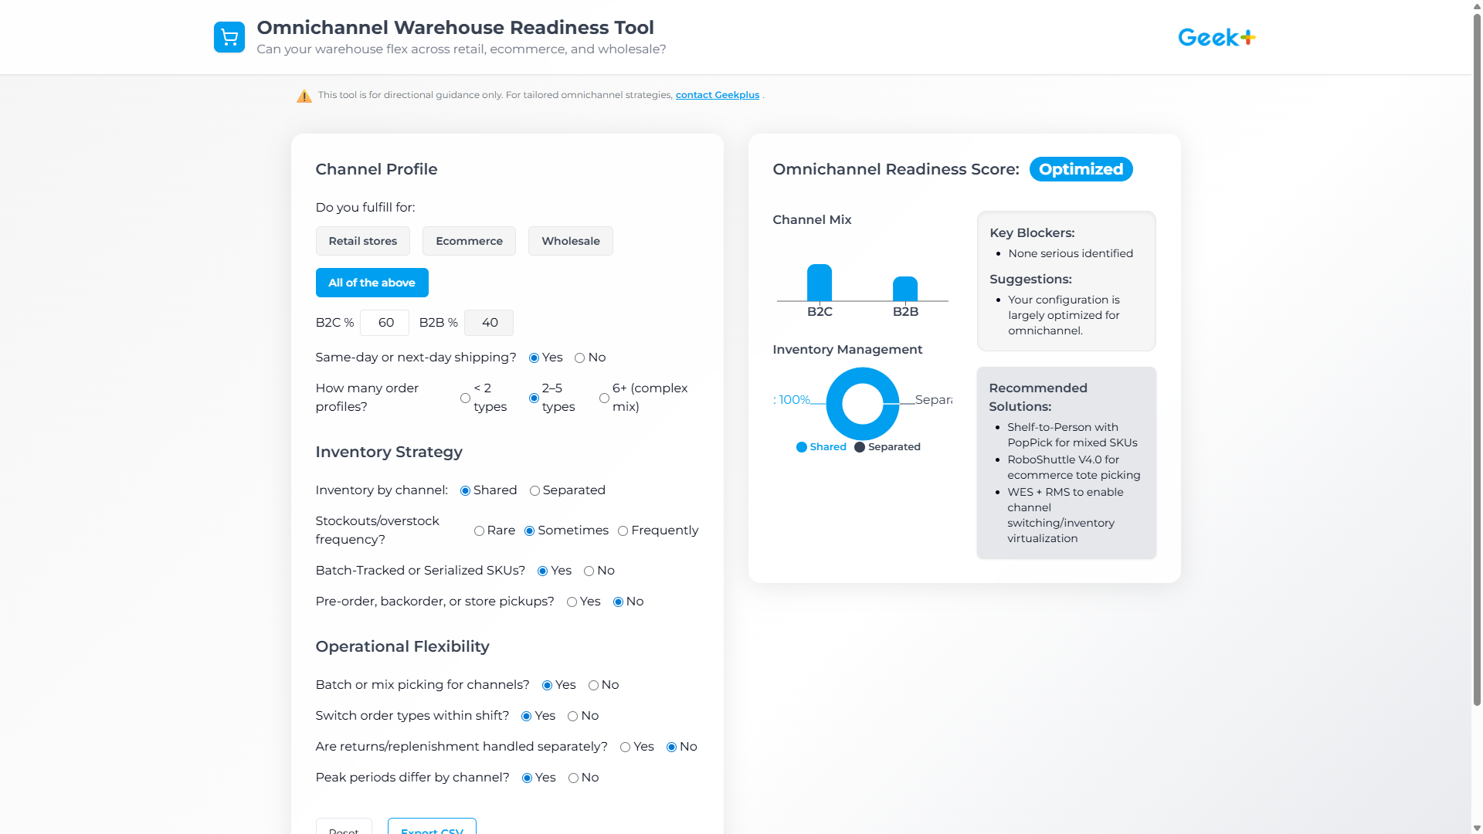Click the Ecommerce channel button
The height and width of the screenshot is (834, 1483).
pos(469,240)
